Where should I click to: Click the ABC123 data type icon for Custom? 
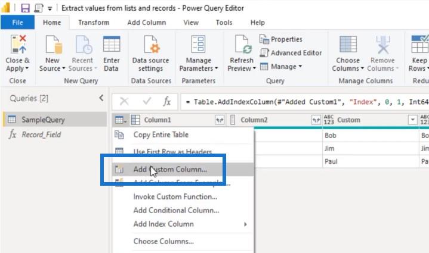pos(329,120)
